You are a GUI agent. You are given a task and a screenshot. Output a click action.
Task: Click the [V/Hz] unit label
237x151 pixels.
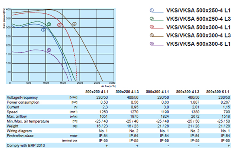pyautogui.click(x=73, y=98)
